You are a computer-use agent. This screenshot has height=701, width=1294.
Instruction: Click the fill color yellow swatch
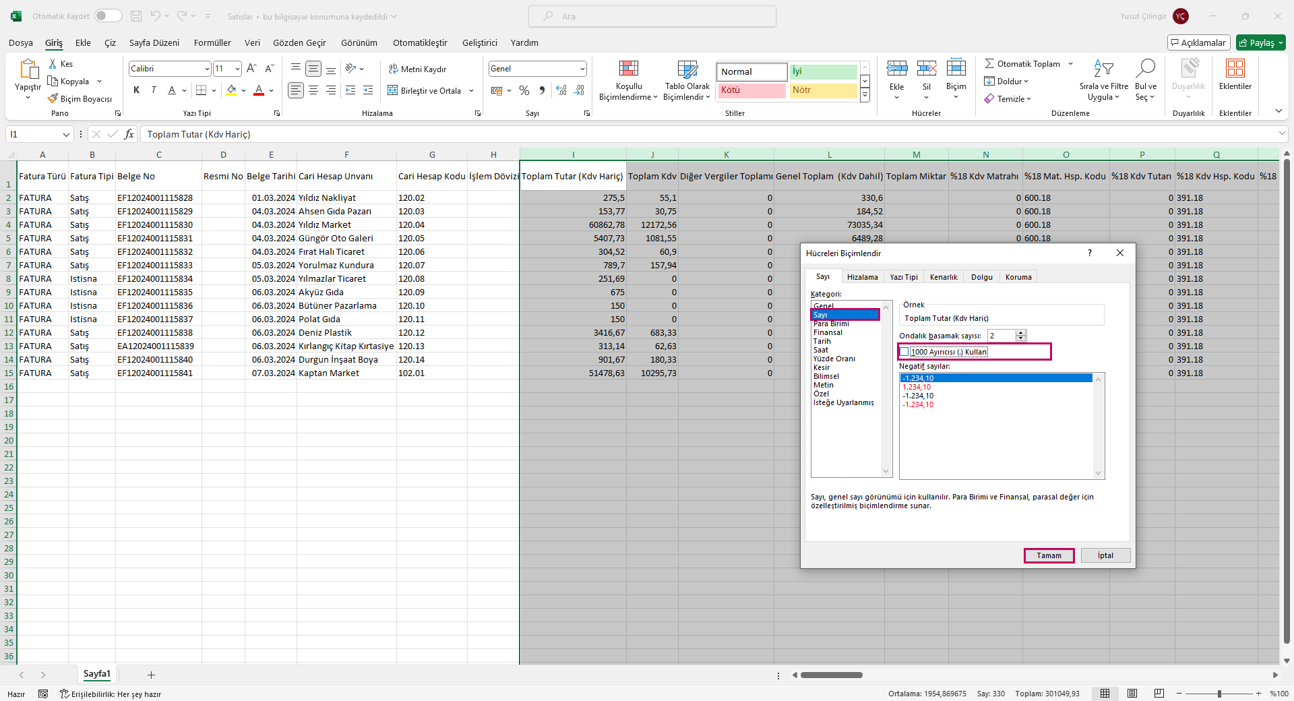pos(232,90)
